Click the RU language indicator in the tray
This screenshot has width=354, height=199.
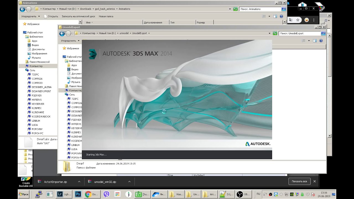click(258, 194)
